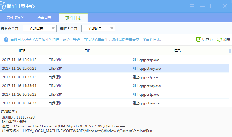This screenshot has height=137, width=232.
Task: Select log entry 2017-11-16 11:35:44
Action: (x=114, y=86)
